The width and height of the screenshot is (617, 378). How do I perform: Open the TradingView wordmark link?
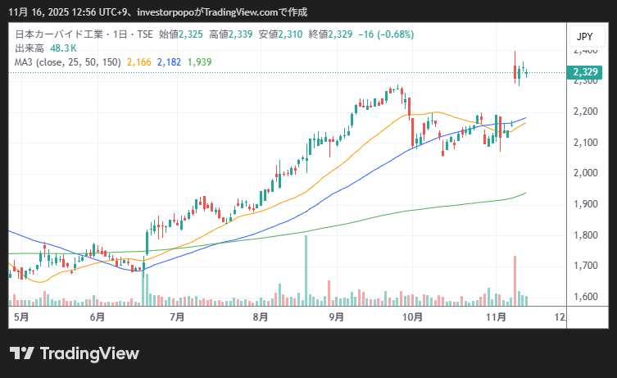pos(88,353)
